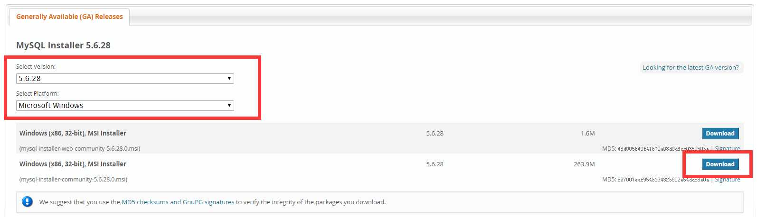The image size is (757, 217).
Task: Download the 263.9M community MSI installer
Action: 720,164
